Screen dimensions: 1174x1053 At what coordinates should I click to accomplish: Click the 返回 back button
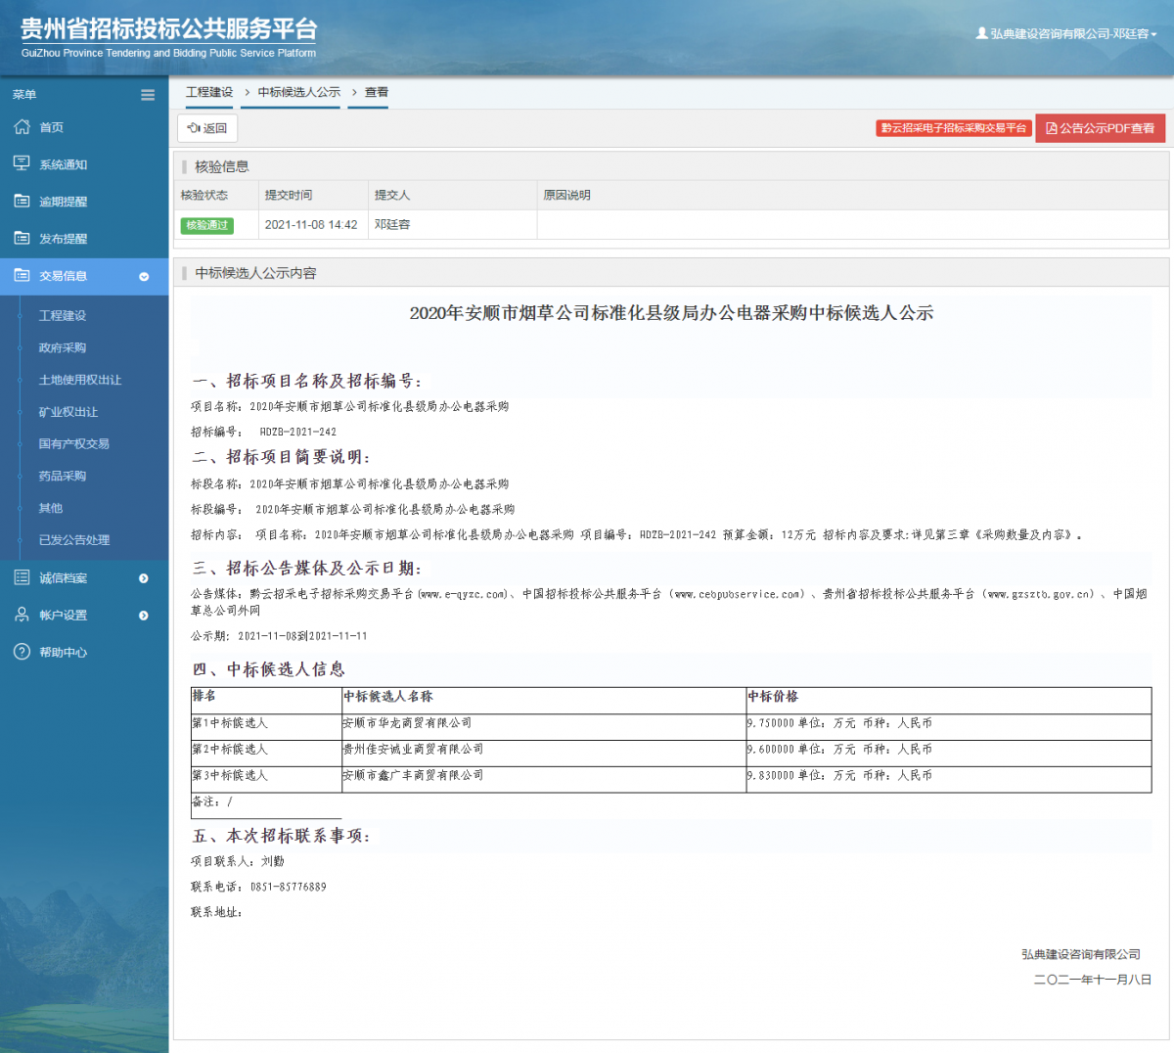tap(206, 127)
